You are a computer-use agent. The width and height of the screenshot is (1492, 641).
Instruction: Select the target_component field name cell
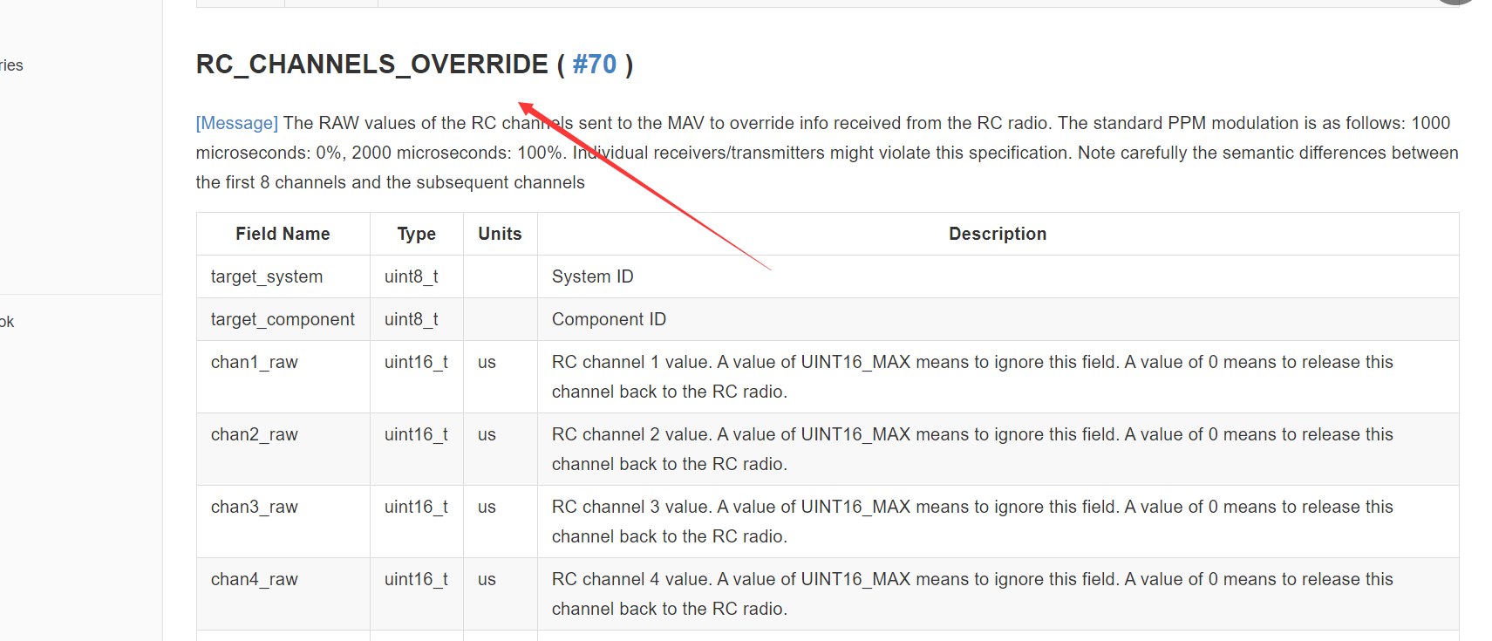pyautogui.click(x=283, y=319)
